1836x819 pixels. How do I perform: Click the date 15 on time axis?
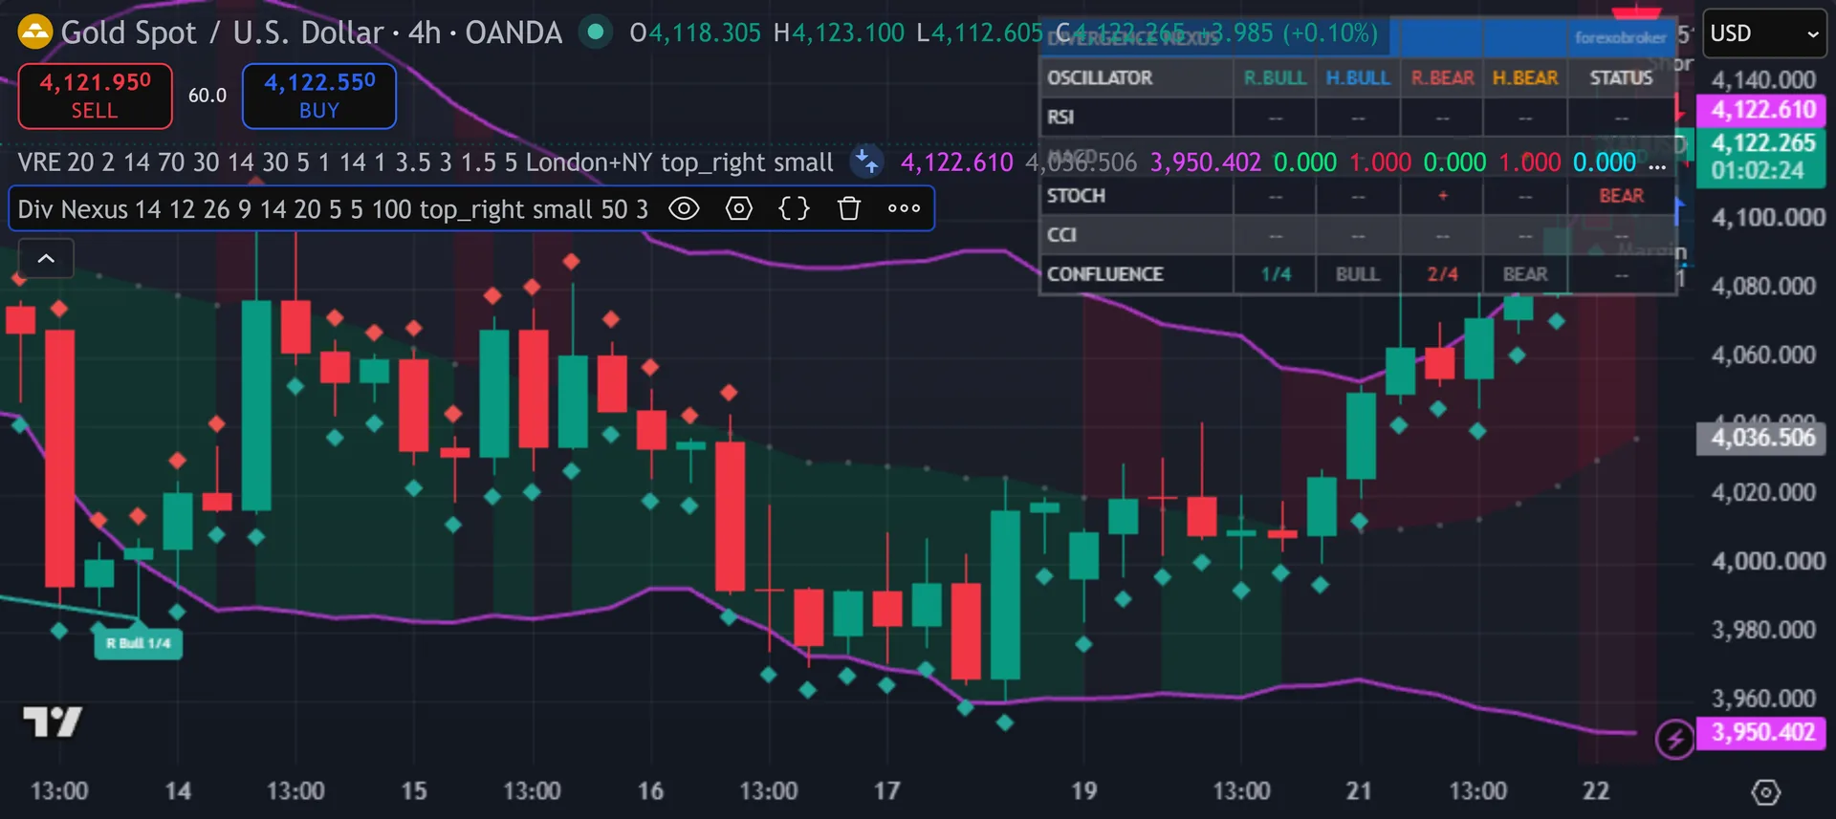point(414,791)
